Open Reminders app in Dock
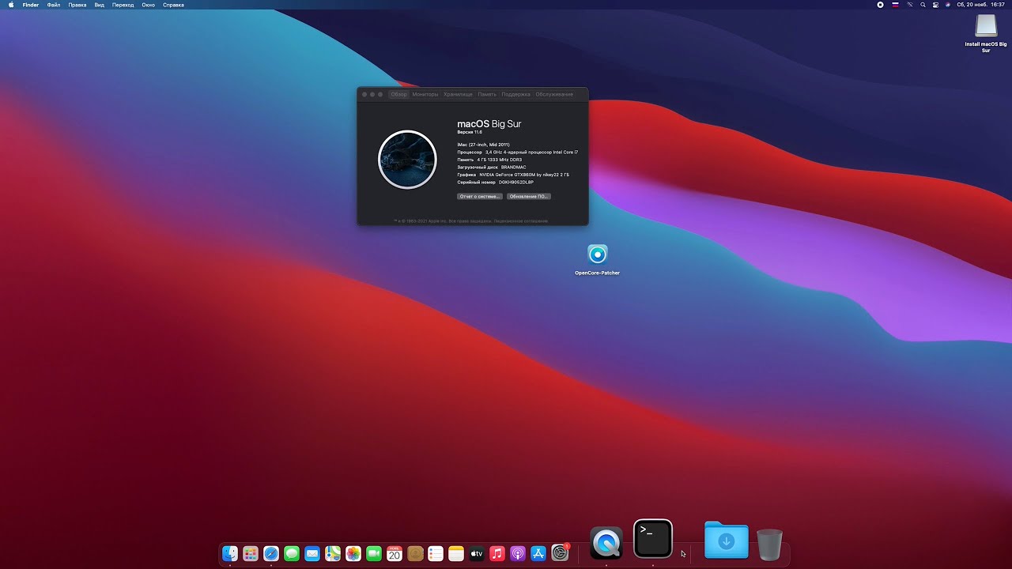Image resolution: width=1012 pixels, height=569 pixels. 436,554
